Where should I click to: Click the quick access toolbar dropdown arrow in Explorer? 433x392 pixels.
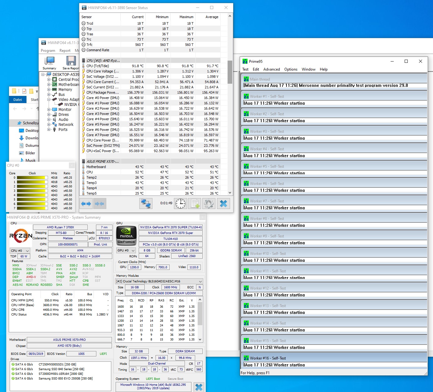click(x=37, y=92)
